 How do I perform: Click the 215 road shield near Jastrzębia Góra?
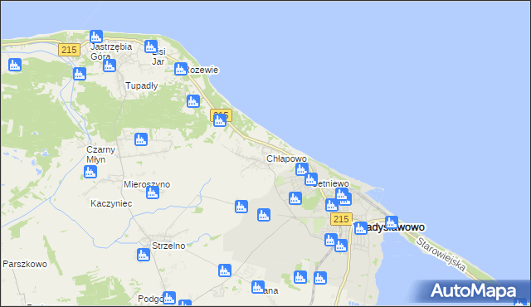[x=69, y=50]
